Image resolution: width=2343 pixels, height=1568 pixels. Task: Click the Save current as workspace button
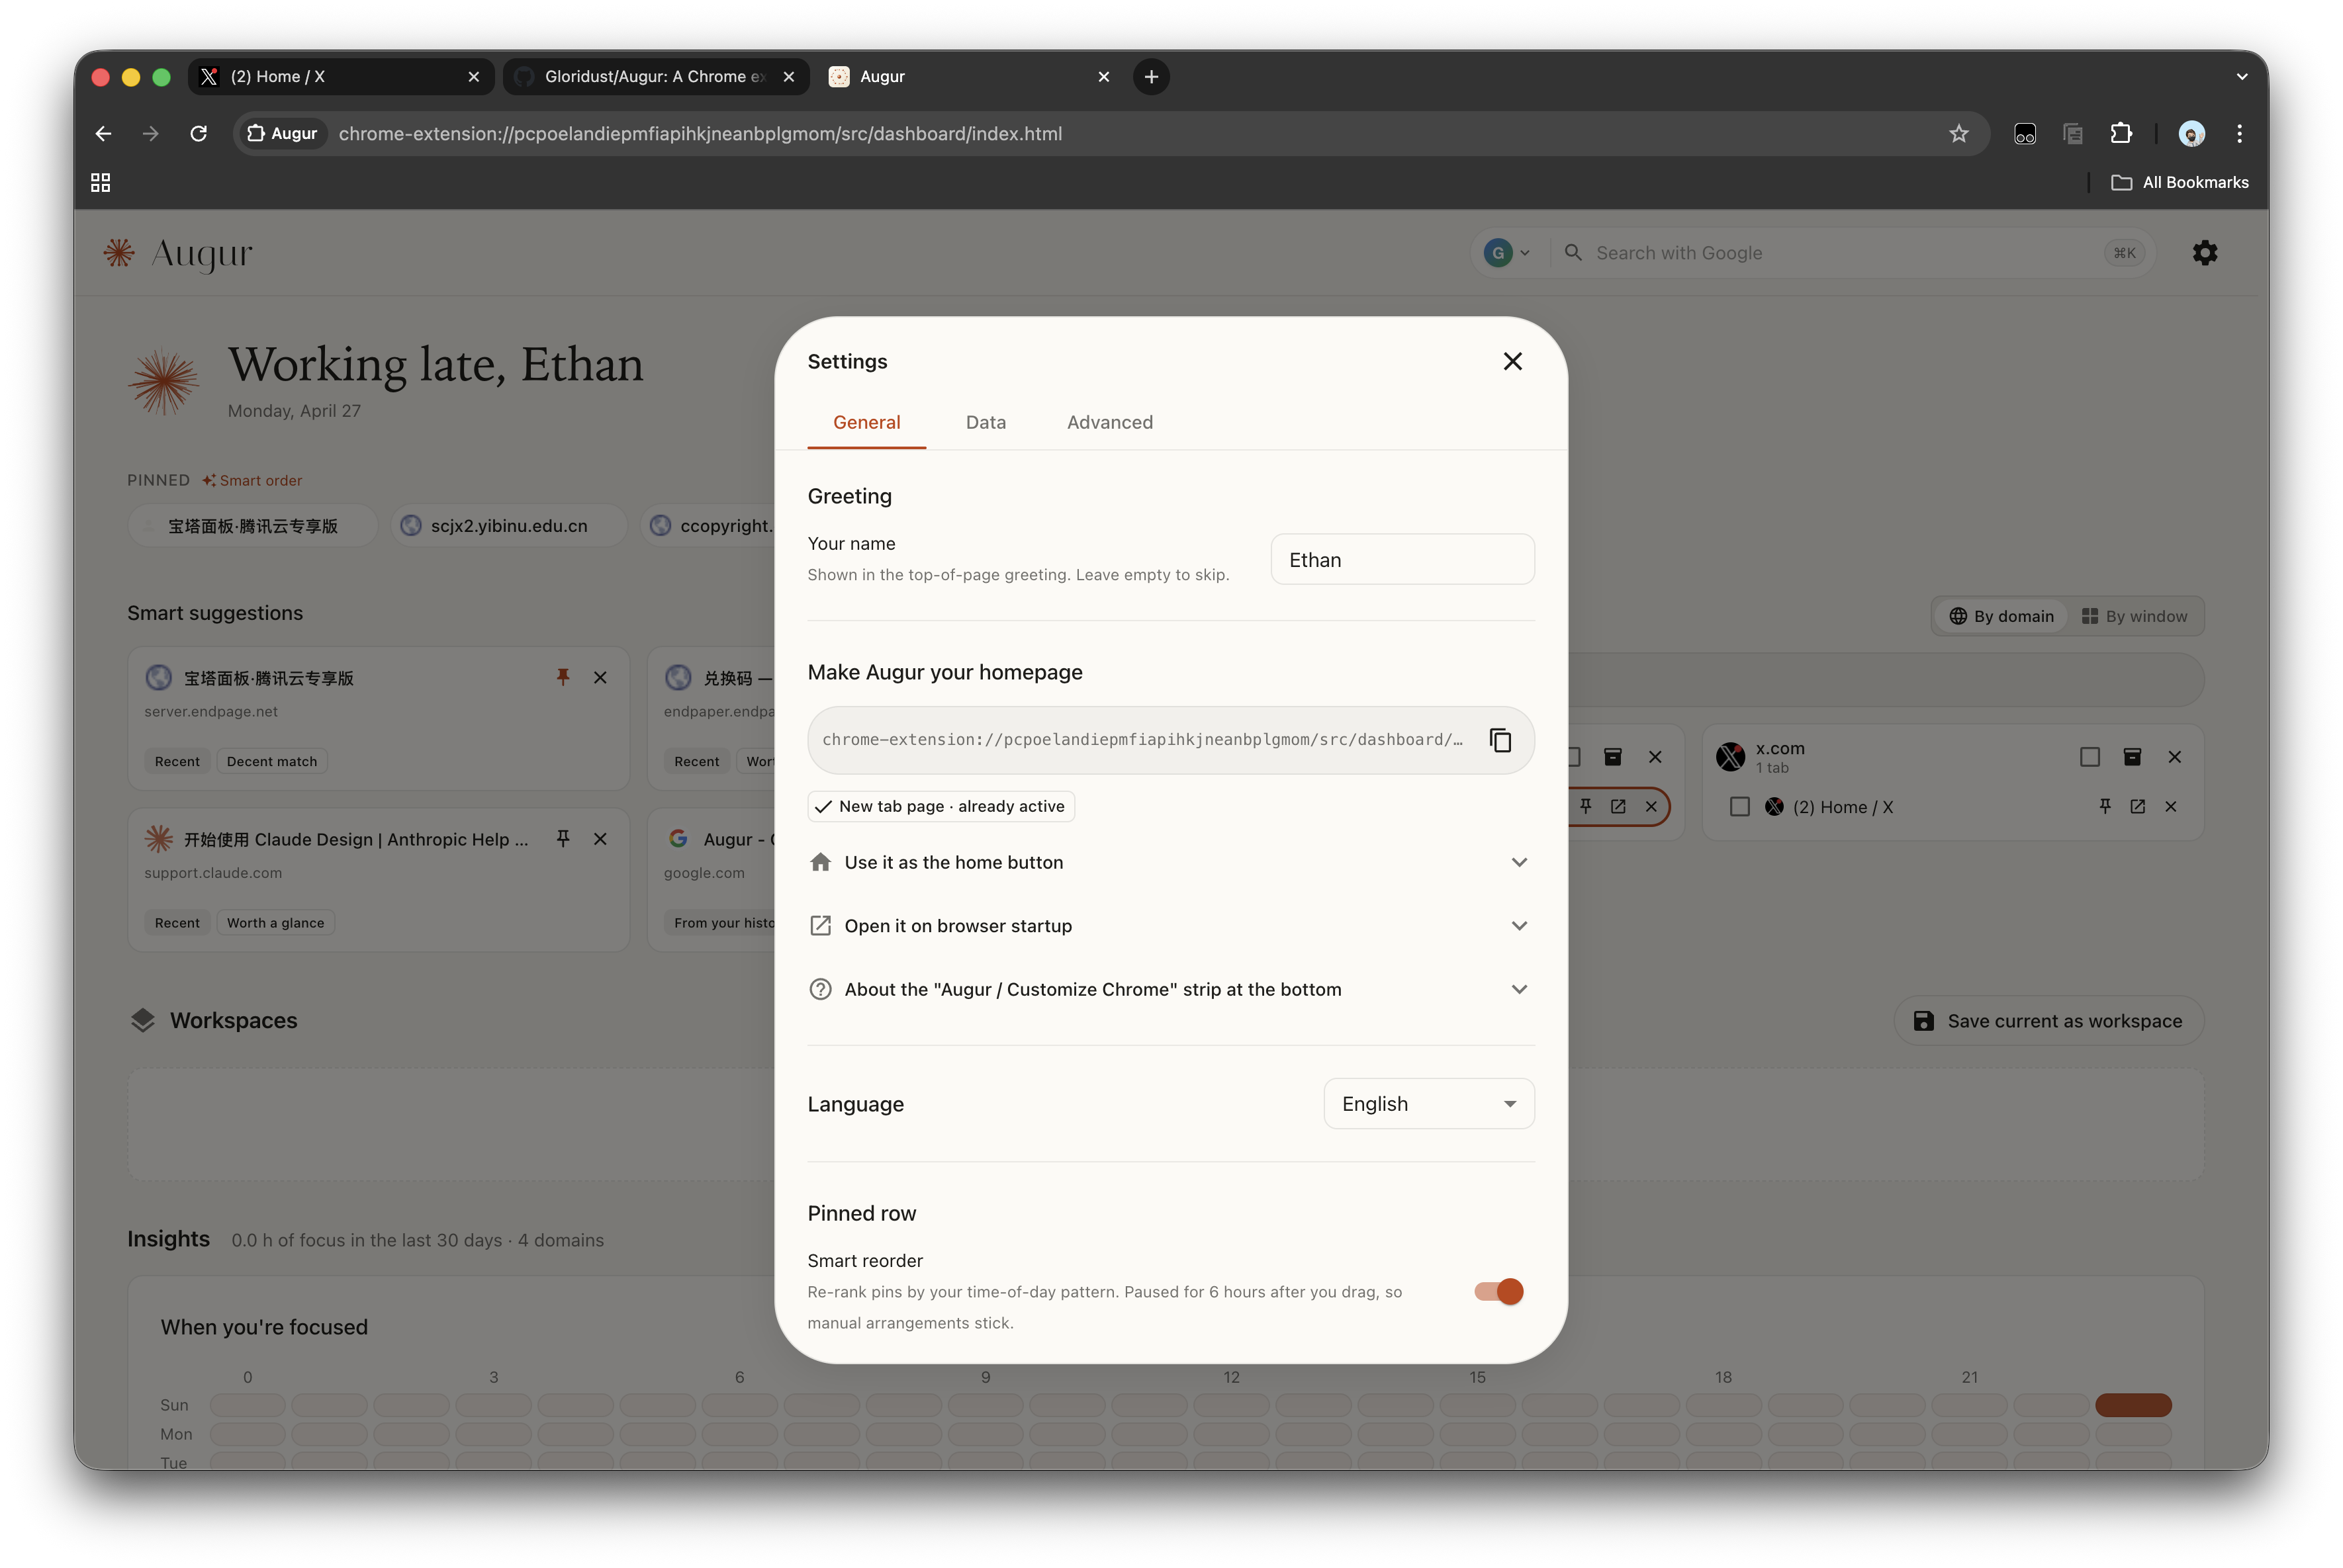2048,1020
